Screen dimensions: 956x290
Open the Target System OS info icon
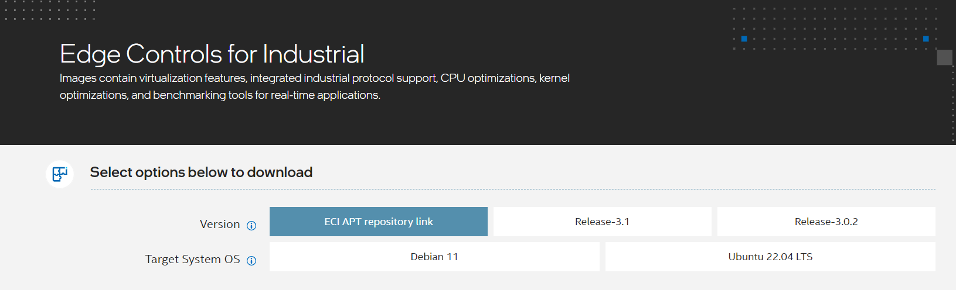click(251, 261)
